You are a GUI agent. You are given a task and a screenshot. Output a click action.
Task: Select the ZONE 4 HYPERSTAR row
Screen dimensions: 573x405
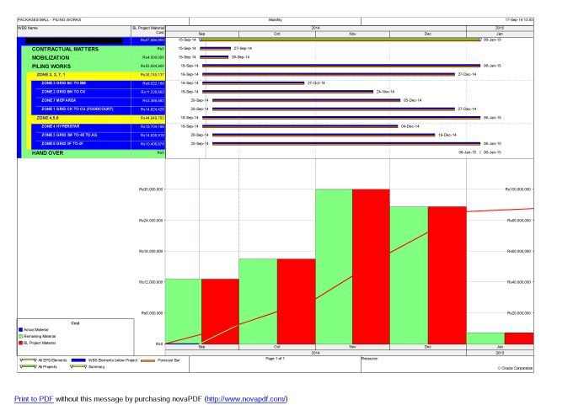click(98, 127)
